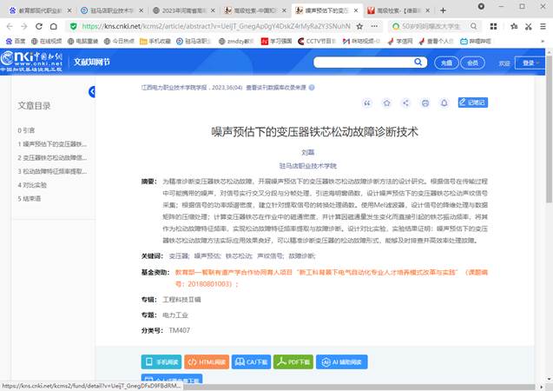Click the journal source link above the title
553x391 pixels.
point(174,88)
